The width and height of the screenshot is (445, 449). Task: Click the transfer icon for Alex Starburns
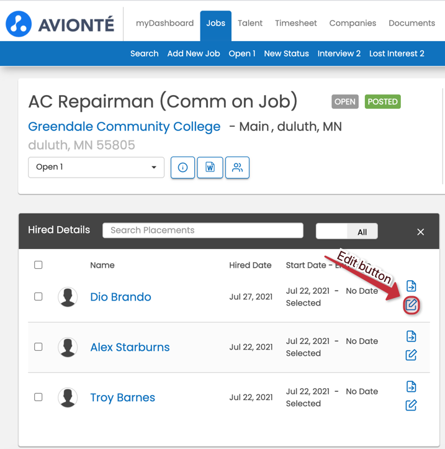point(411,337)
